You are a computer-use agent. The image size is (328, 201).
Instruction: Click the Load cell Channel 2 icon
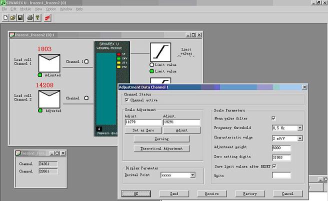[49, 99]
